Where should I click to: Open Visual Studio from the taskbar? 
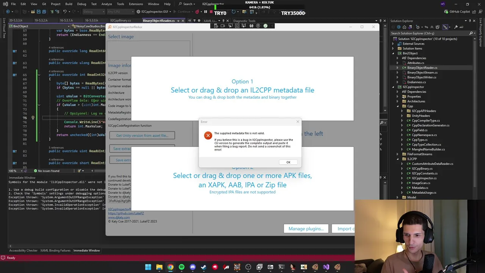(326, 267)
